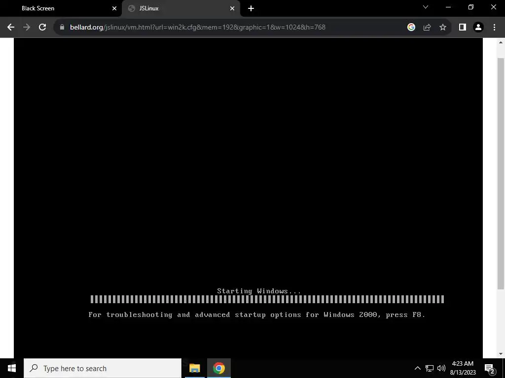Minimize the Chrome window
This screenshot has width=505, height=378.
[x=448, y=7]
